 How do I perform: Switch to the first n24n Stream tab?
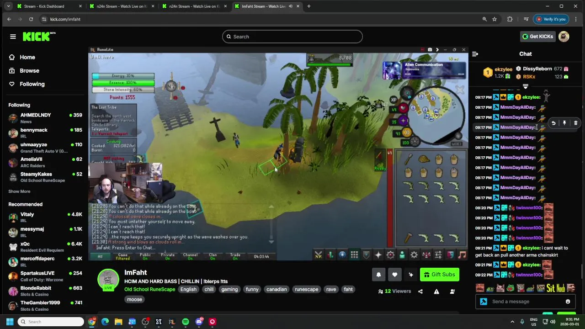coord(121,6)
